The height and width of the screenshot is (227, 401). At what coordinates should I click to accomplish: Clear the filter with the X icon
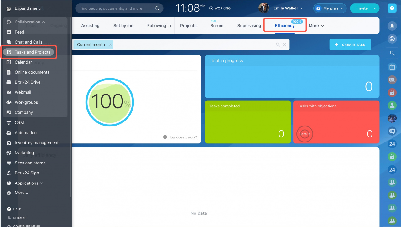(284, 44)
